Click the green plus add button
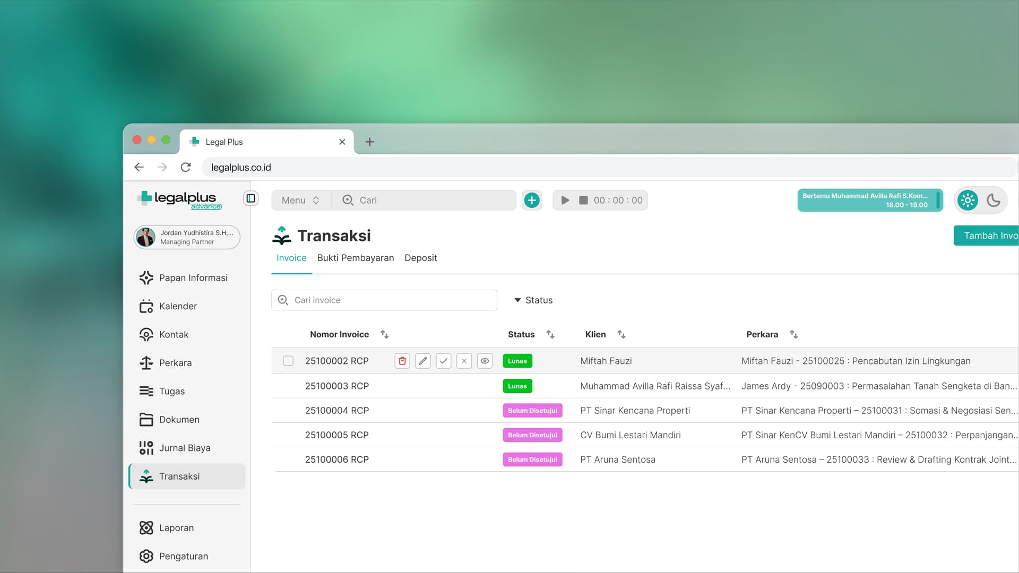Screen dimensions: 1019x573 [532, 200]
